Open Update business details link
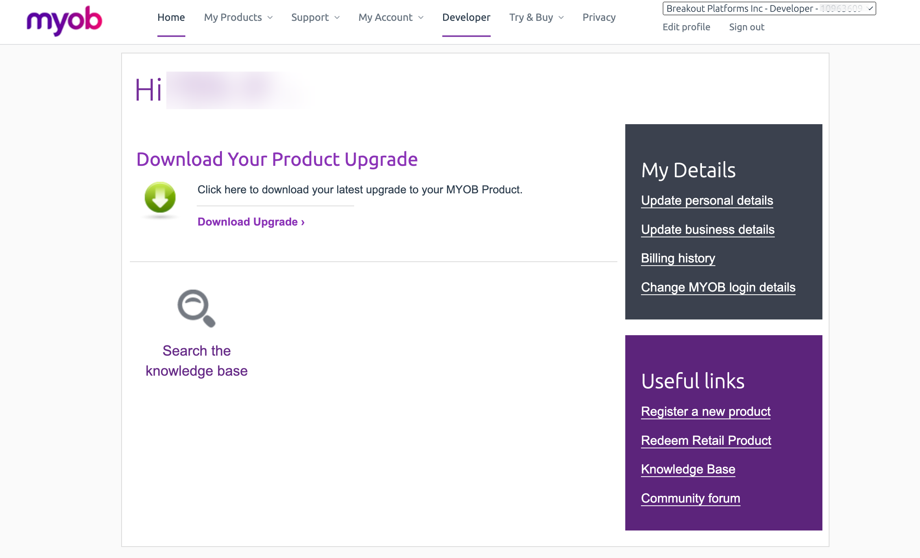This screenshot has width=920, height=558. (708, 229)
